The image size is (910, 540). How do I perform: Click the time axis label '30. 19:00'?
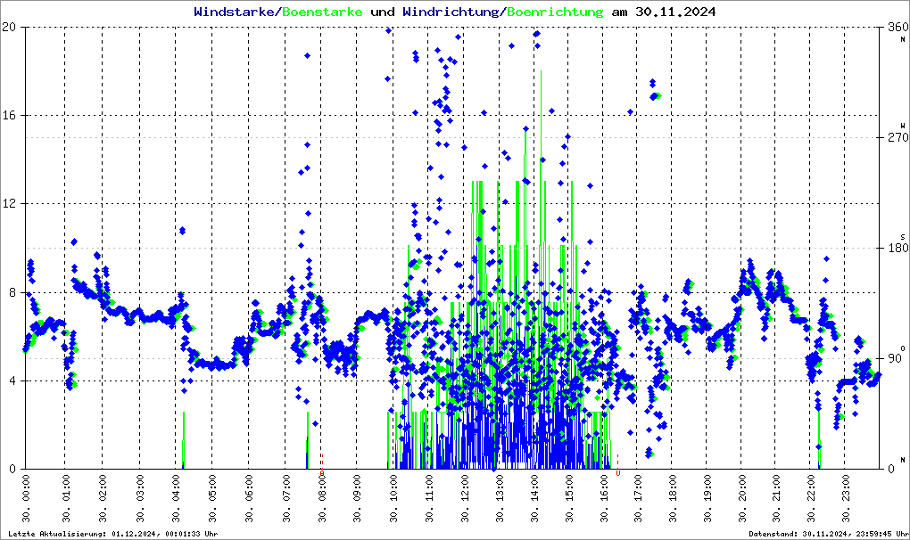707,499
